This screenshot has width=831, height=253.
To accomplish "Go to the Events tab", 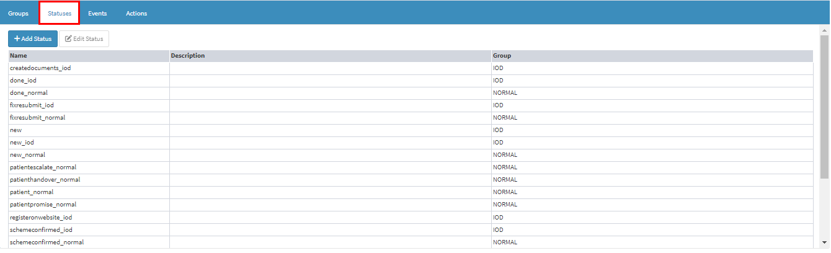I will (97, 14).
